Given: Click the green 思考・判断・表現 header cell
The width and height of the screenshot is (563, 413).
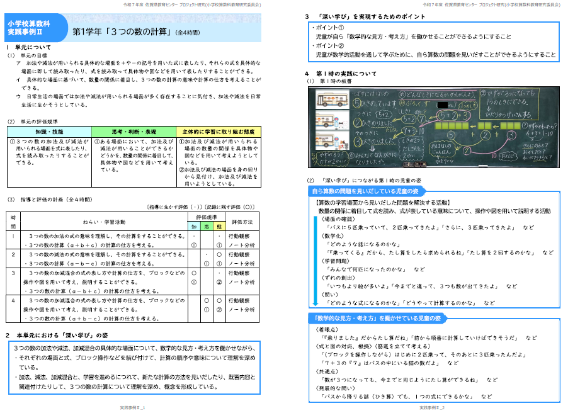Looking at the screenshot, I should [x=134, y=131].
